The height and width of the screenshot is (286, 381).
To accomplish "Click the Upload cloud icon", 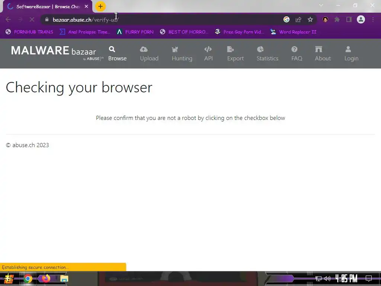I will pos(144,50).
